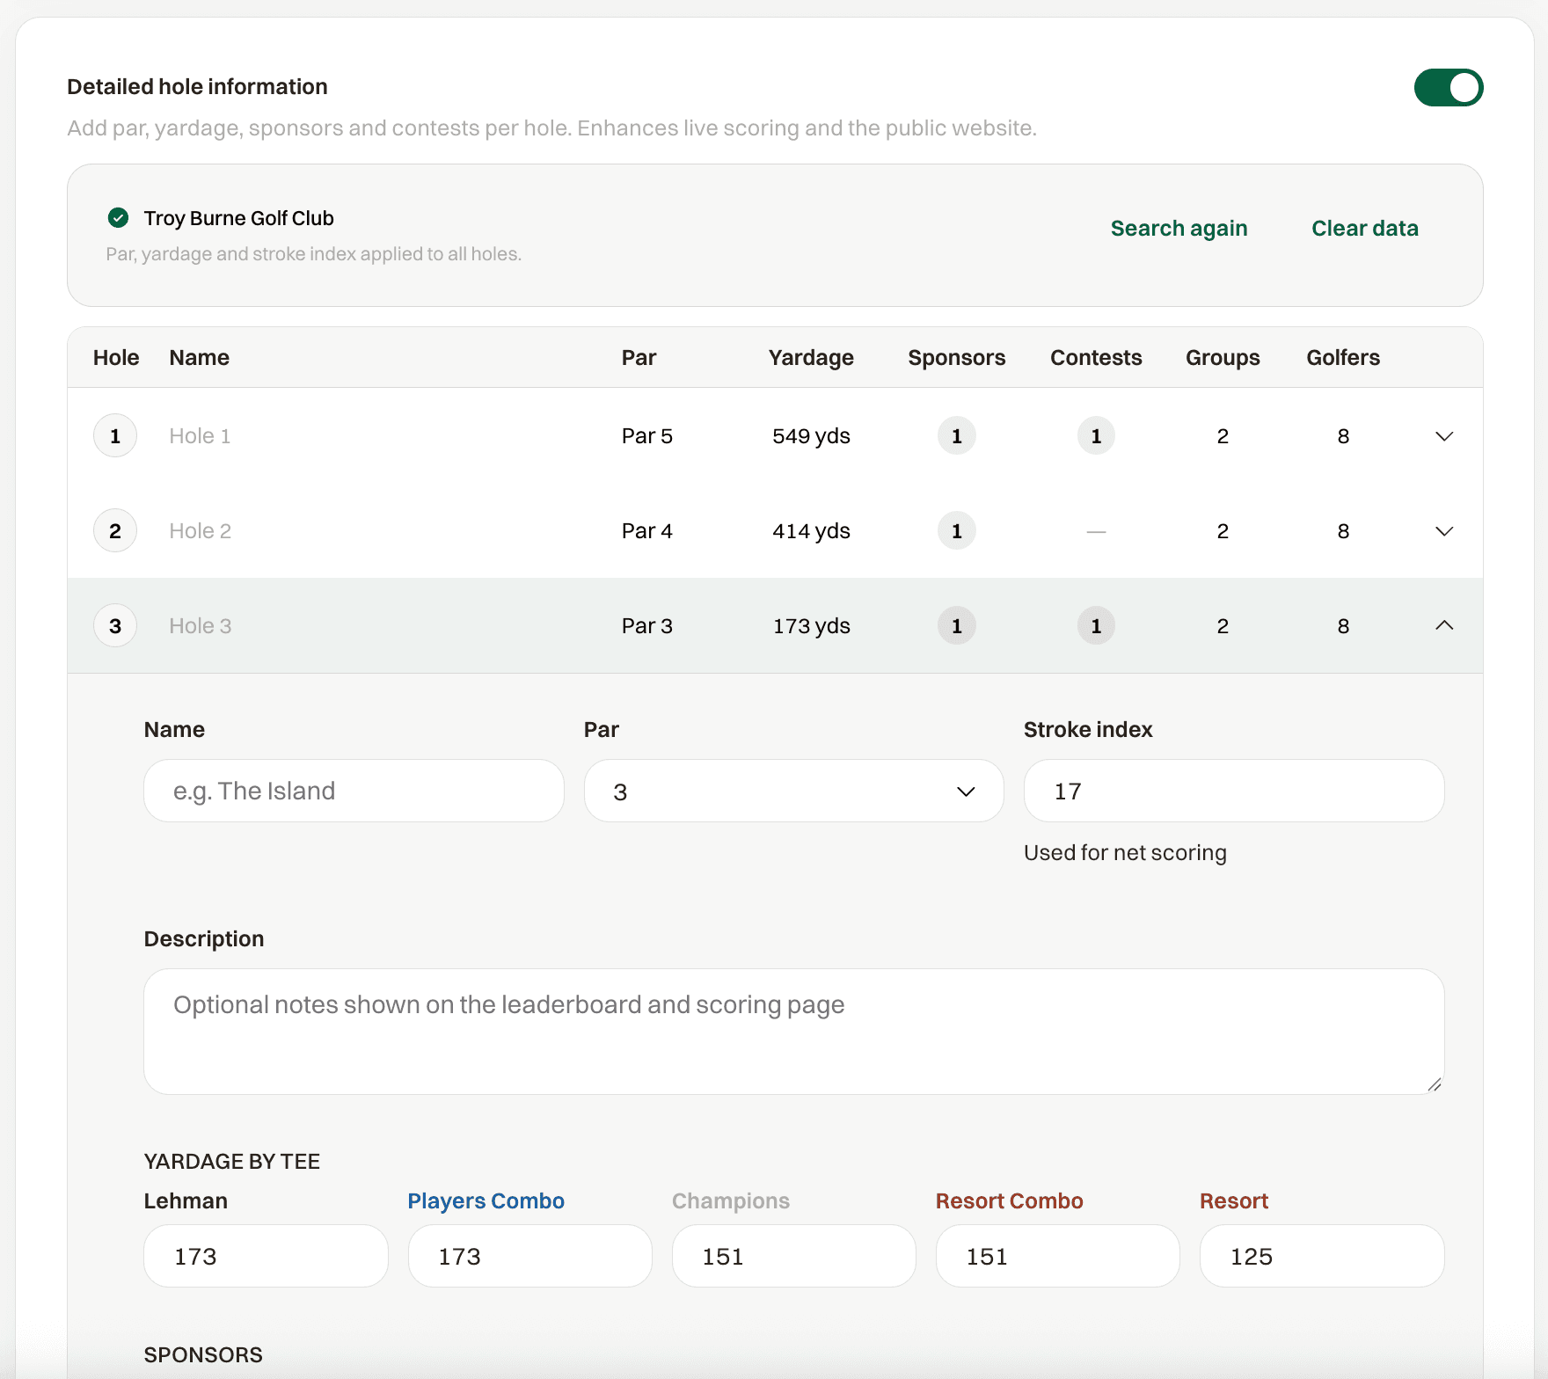Click the Players Combo tee label

click(x=486, y=1201)
